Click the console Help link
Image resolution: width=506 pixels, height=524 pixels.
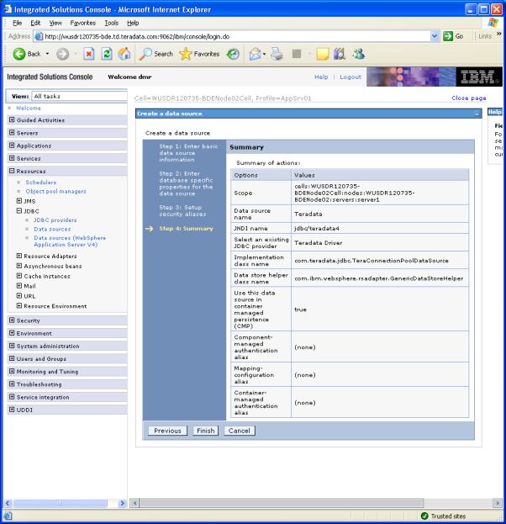tap(321, 77)
